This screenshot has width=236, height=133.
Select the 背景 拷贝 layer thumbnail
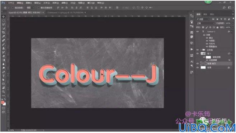pyautogui.click(x=203, y=63)
